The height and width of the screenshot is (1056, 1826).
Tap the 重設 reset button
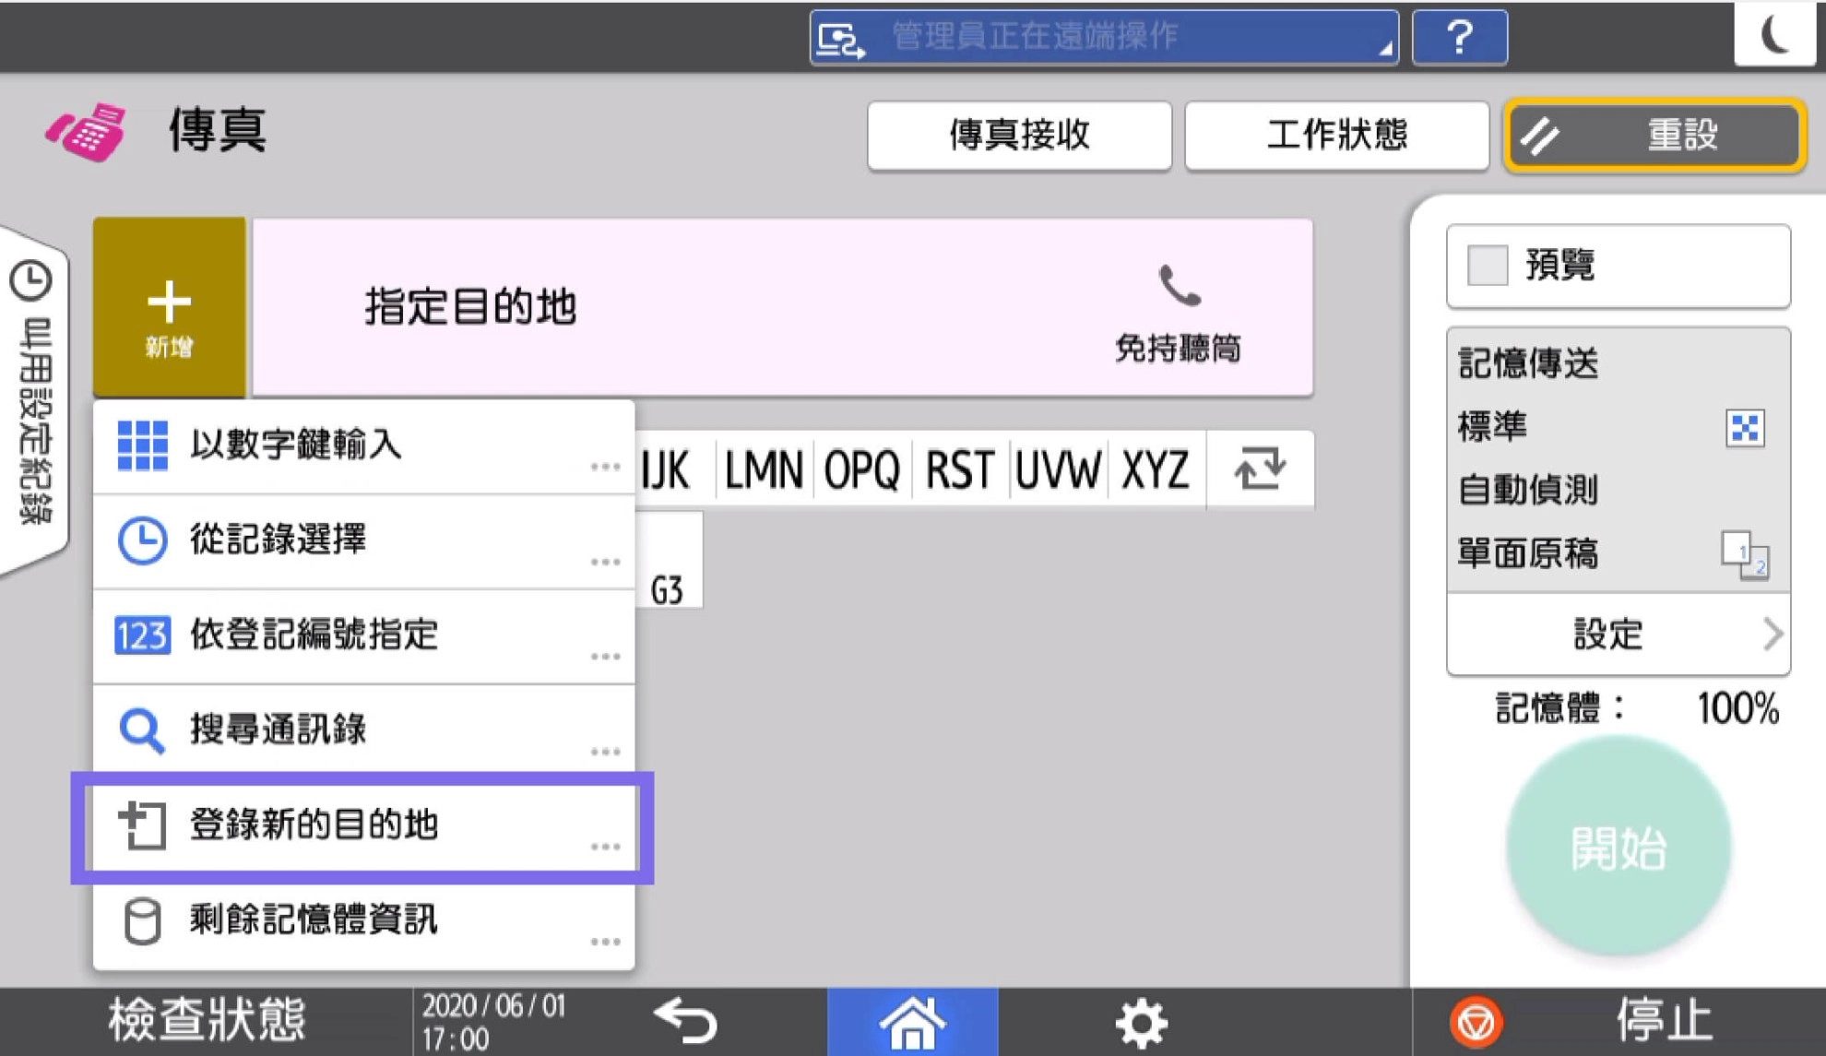pyautogui.click(x=1654, y=136)
